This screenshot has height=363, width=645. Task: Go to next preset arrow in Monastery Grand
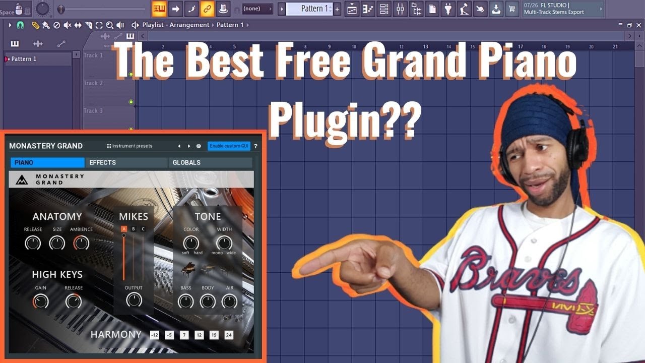[189, 146]
